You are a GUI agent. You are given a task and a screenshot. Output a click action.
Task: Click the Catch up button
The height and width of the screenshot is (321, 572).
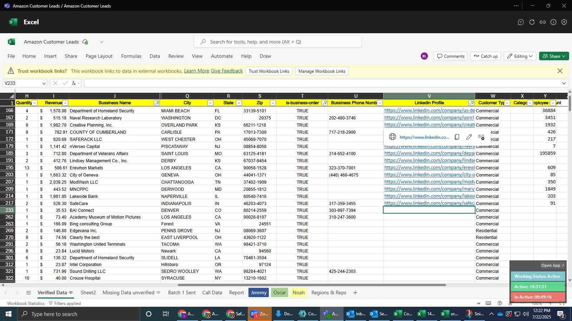pos(486,56)
